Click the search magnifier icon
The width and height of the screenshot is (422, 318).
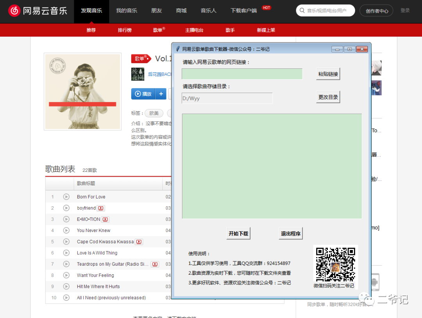tap(302, 11)
